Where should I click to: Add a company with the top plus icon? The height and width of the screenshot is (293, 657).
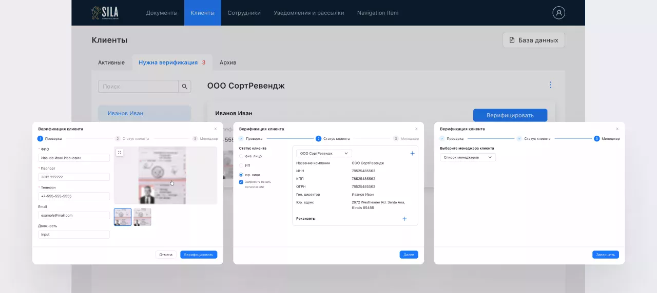coord(412,153)
